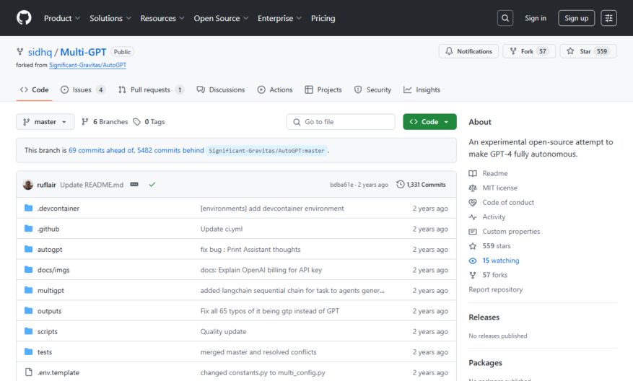Expand the Product menu in header
Viewport: 633px width, 381px height.
pyautogui.click(x=62, y=18)
